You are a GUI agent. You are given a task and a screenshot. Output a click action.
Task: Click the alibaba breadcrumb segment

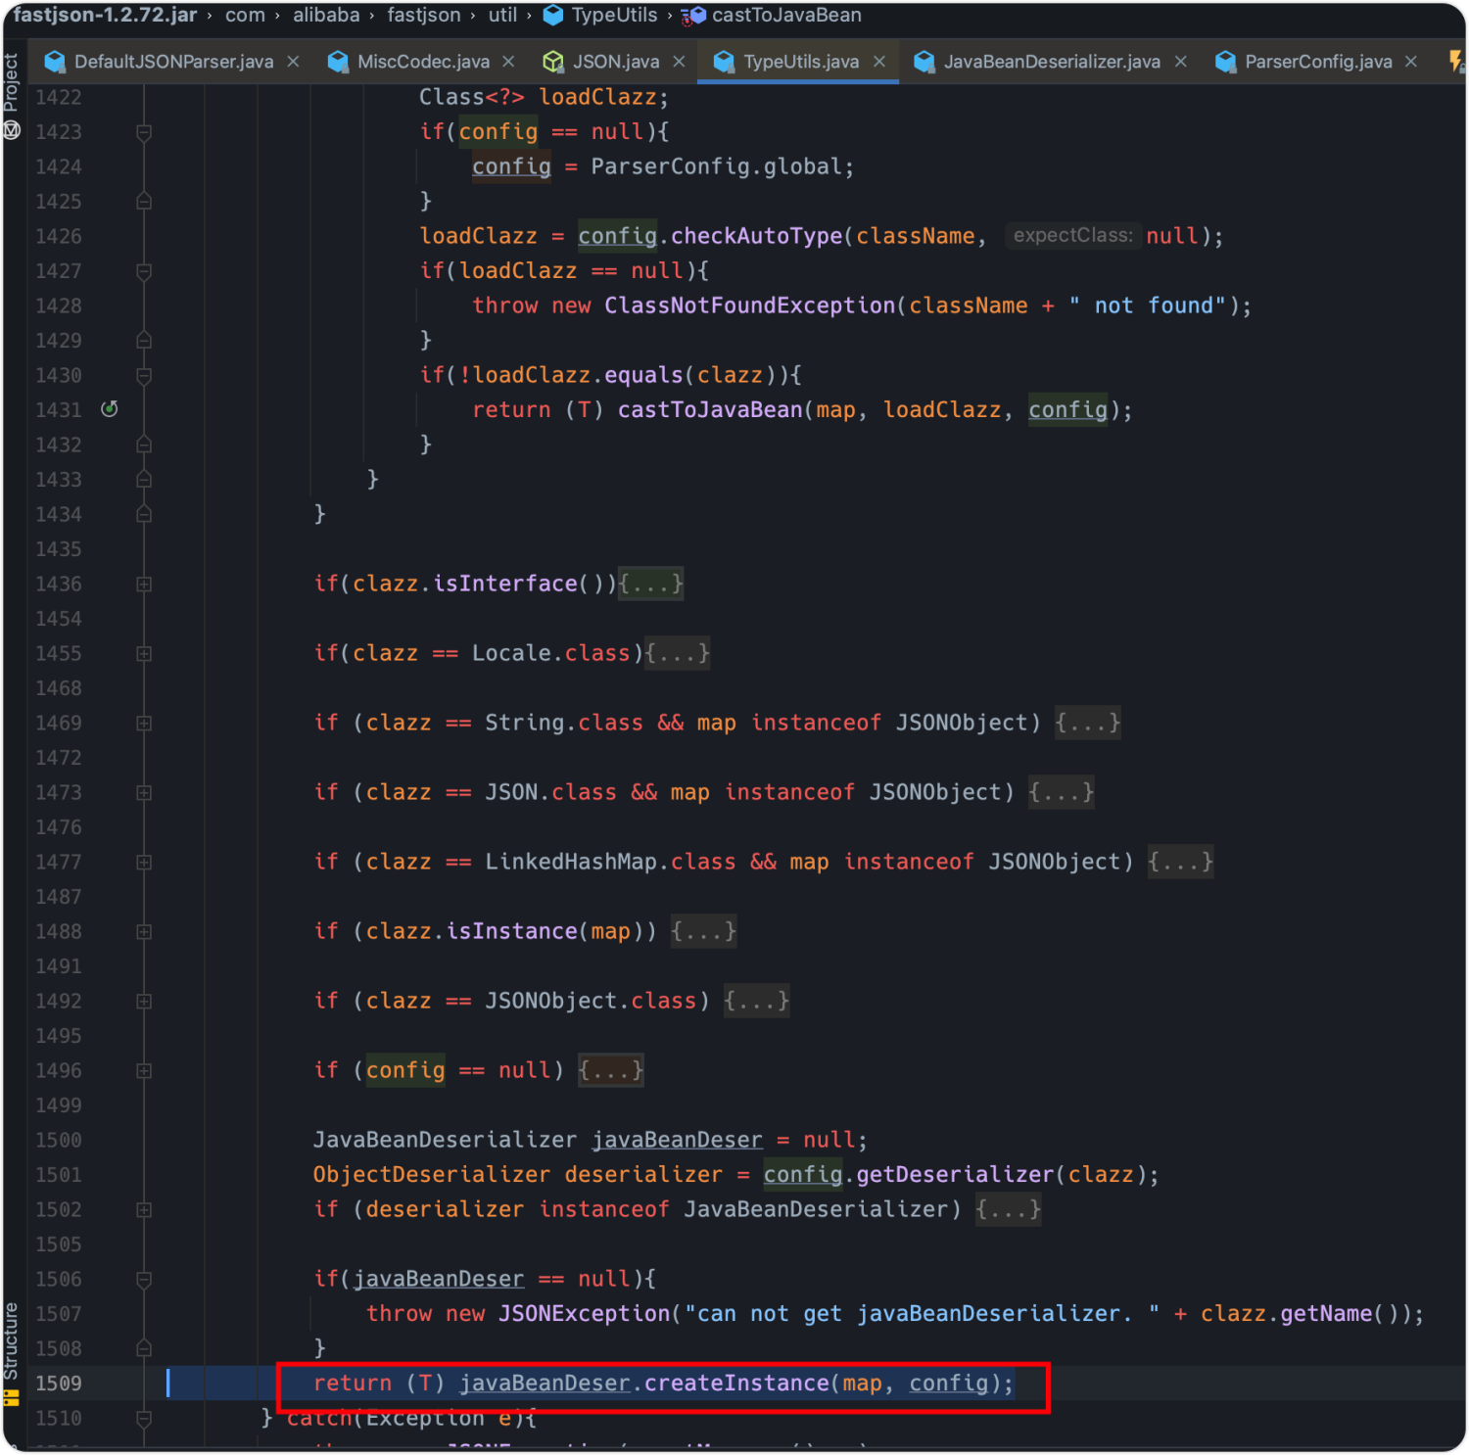tap(326, 15)
